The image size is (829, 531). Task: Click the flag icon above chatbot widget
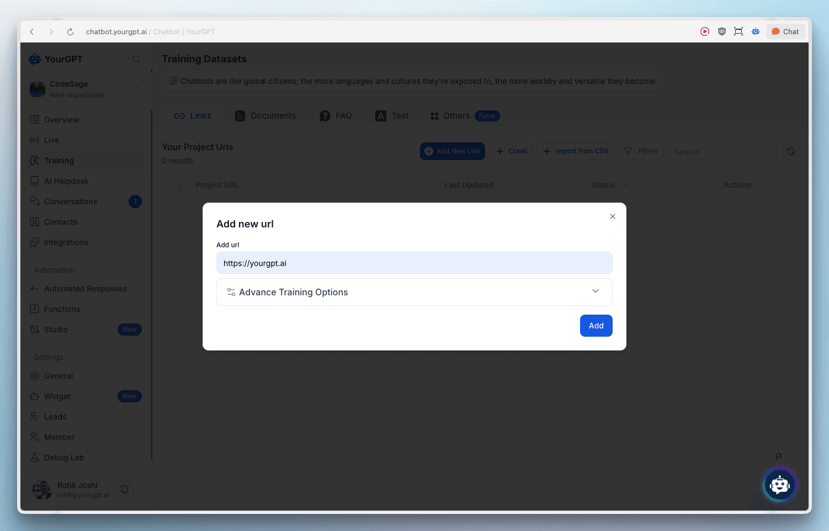pos(778,456)
